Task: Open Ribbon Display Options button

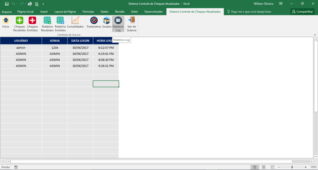Action: 281,4
